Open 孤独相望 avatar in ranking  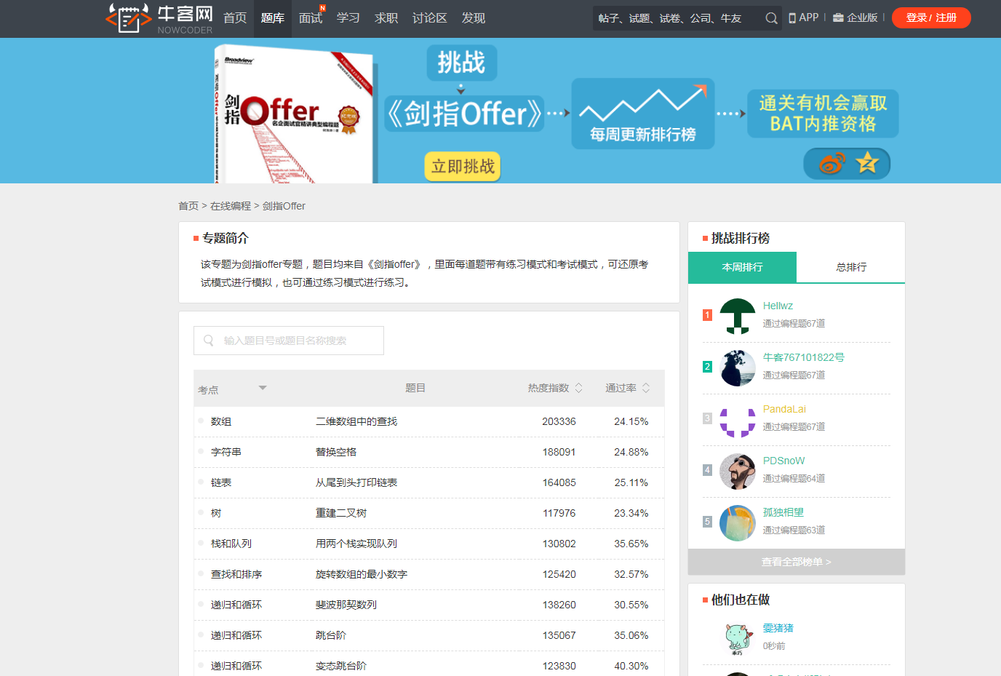click(738, 523)
